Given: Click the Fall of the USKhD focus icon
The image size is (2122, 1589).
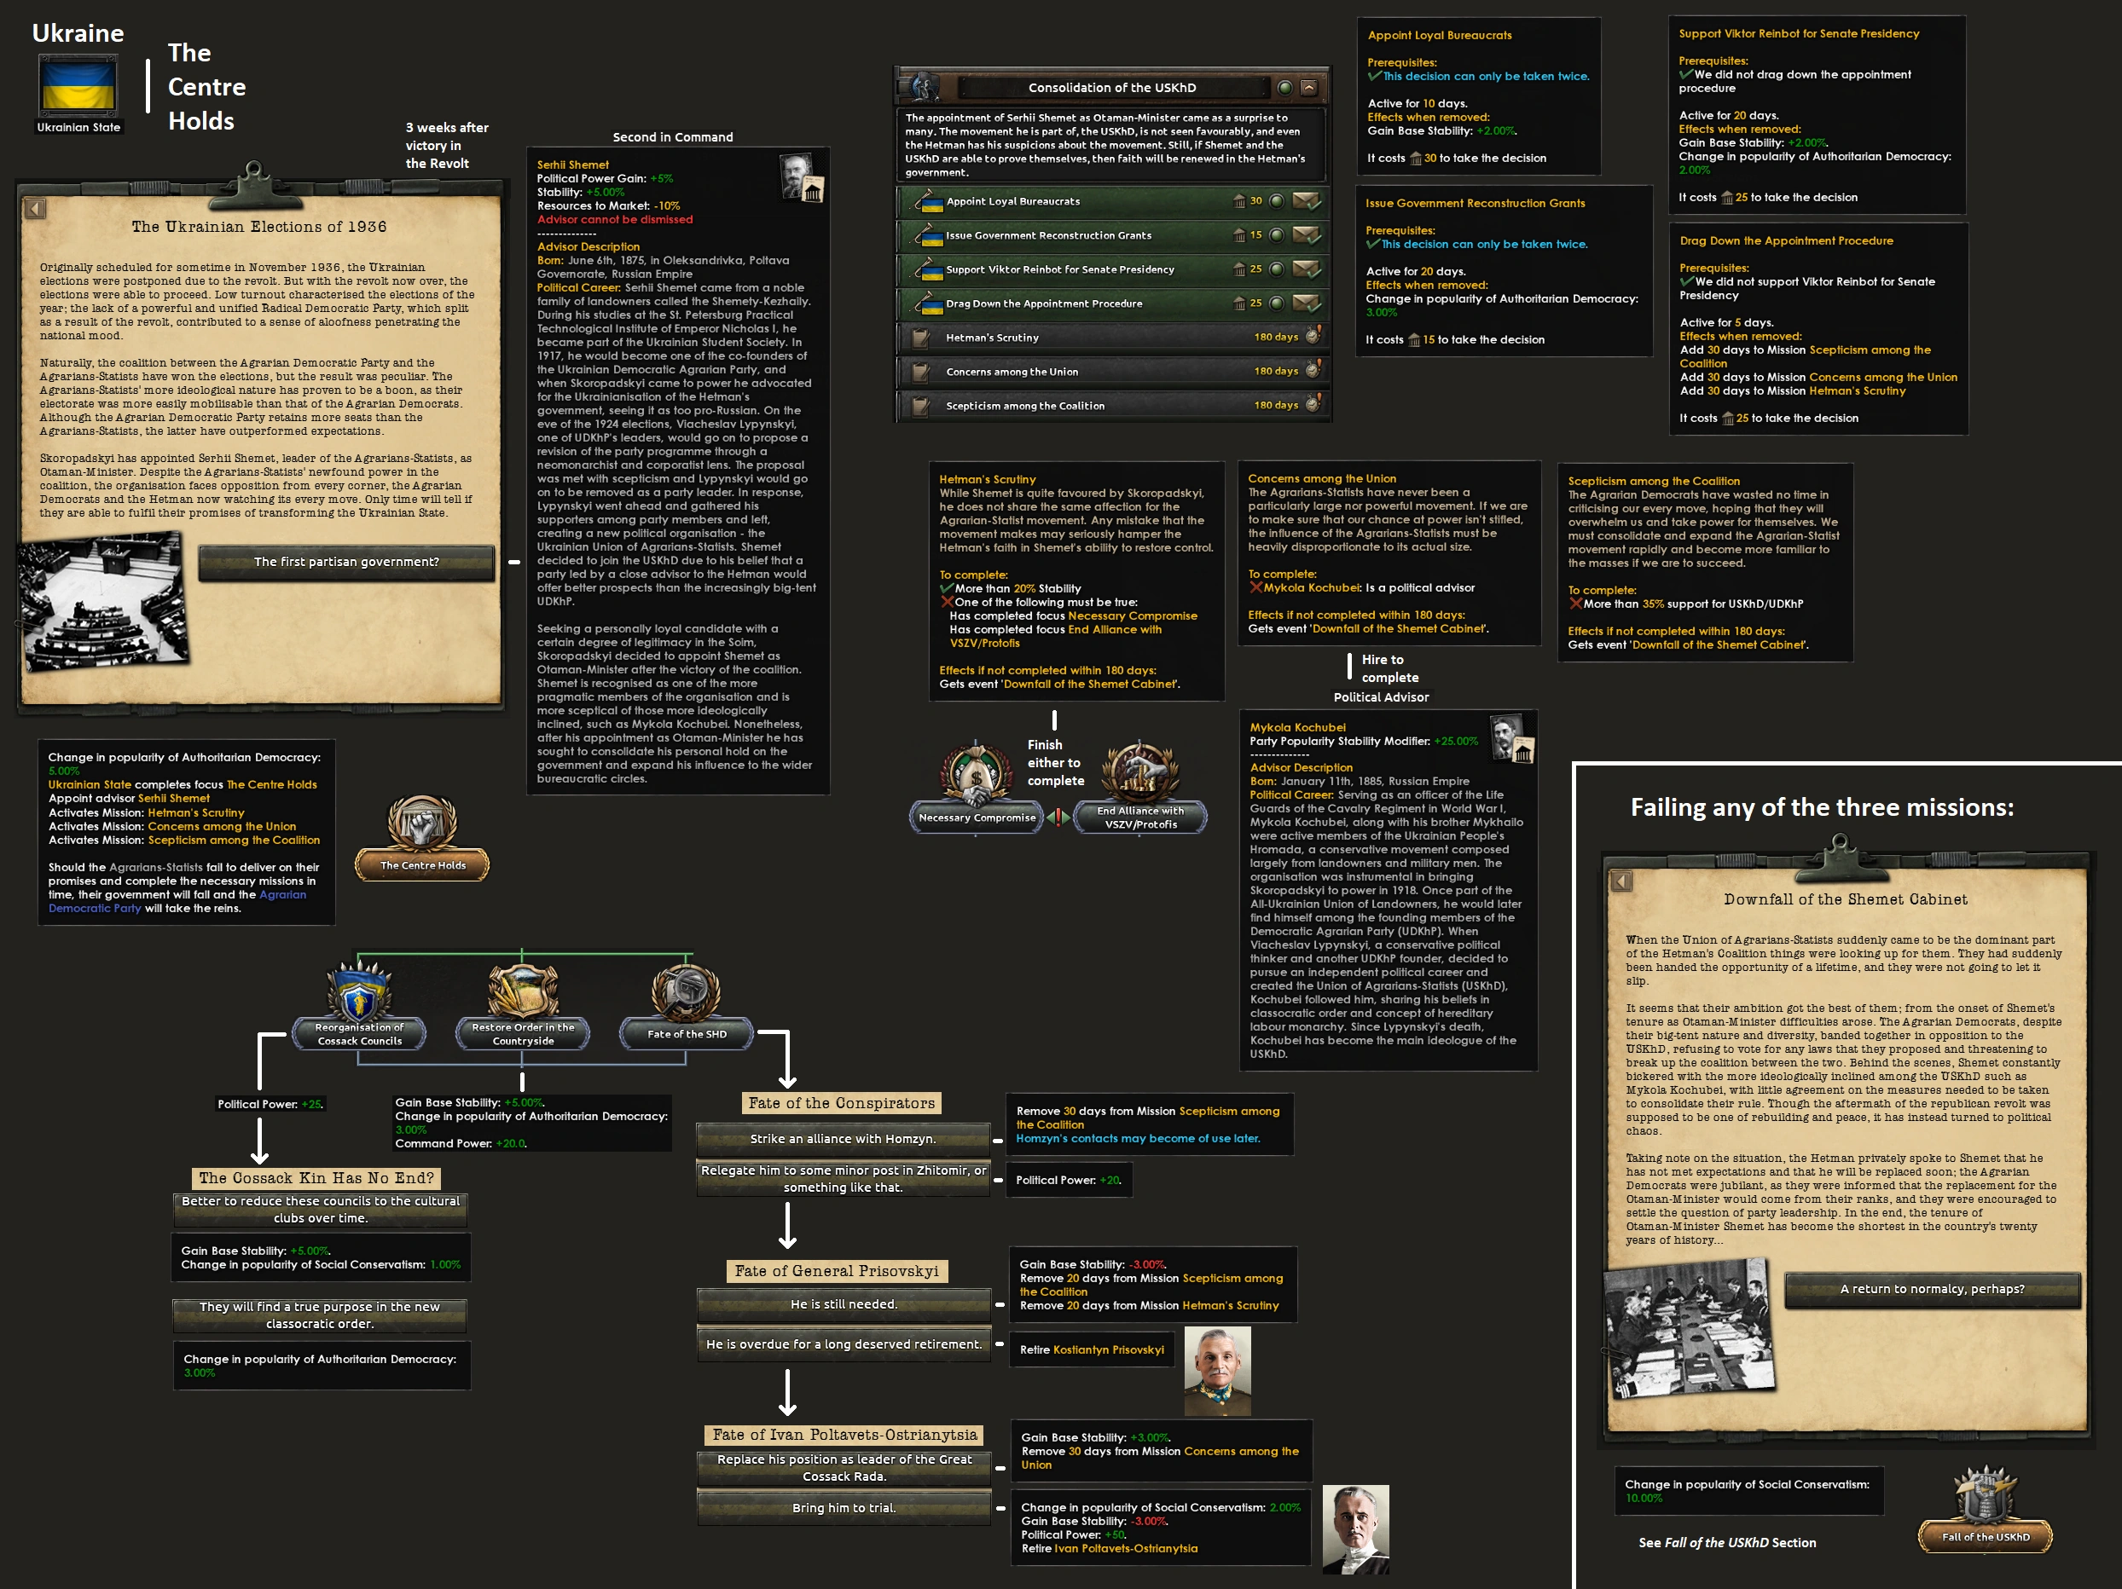Looking at the screenshot, I should 1985,1498.
